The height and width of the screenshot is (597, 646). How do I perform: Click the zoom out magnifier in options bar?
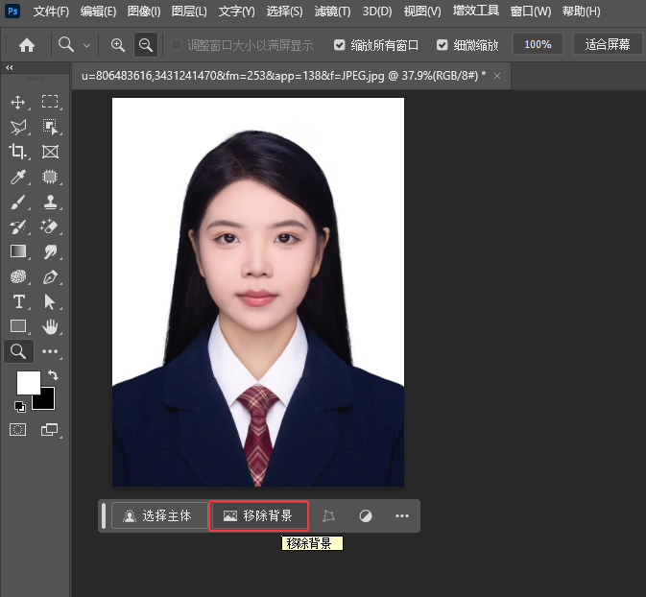146,45
